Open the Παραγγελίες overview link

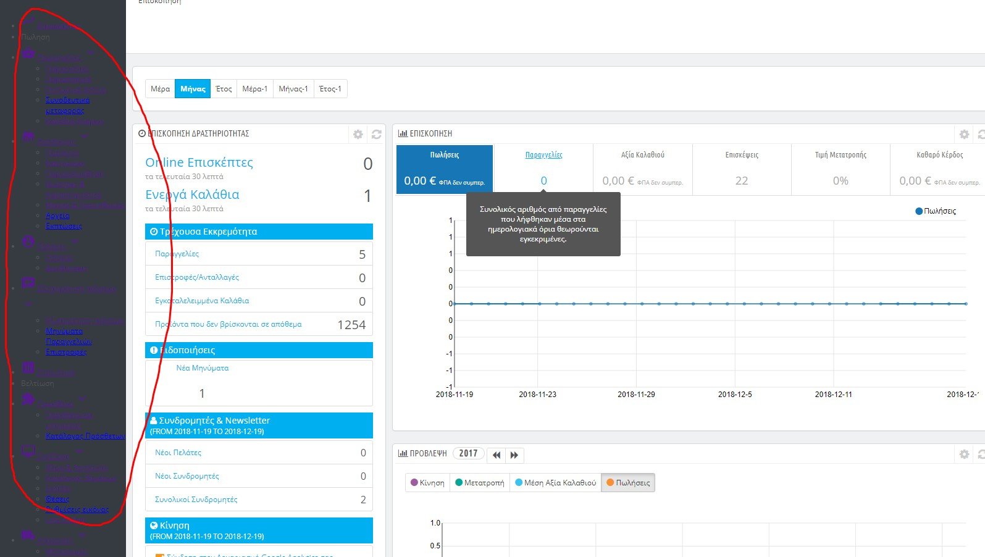(x=543, y=155)
